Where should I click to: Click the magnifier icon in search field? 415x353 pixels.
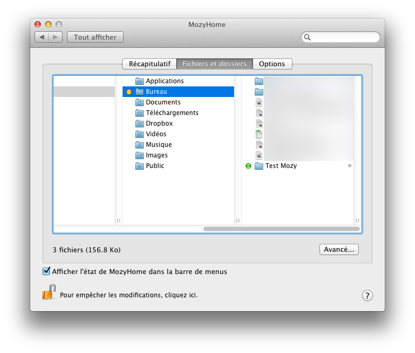307,37
